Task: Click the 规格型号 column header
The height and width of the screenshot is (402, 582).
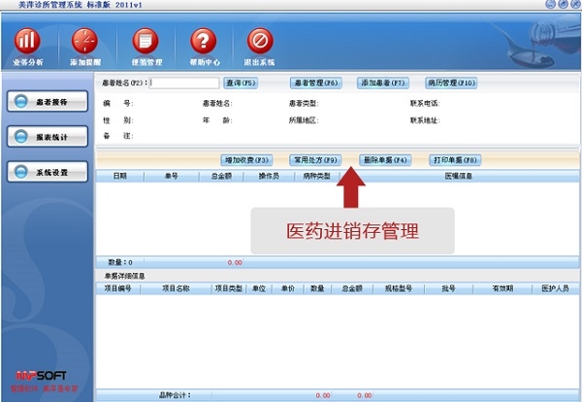Action: [399, 288]
